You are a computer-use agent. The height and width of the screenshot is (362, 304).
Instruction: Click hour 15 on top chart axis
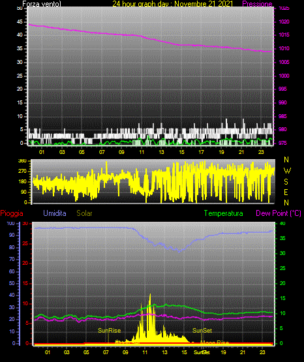181,152
